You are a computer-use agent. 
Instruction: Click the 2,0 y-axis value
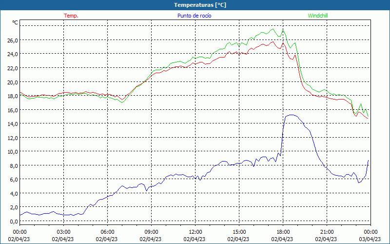(14, 207)
